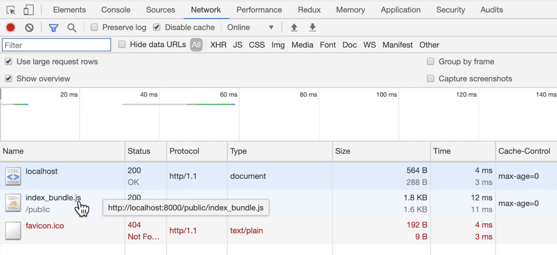557x255 pixels.
Task: Click the import HAR upload arrow
Action: point(294,28)
